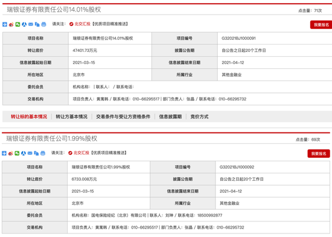This screenshot has height=237, width=332.
Task: Click the 点击量: 71次 view counter
Action: [x=310, y=10]
